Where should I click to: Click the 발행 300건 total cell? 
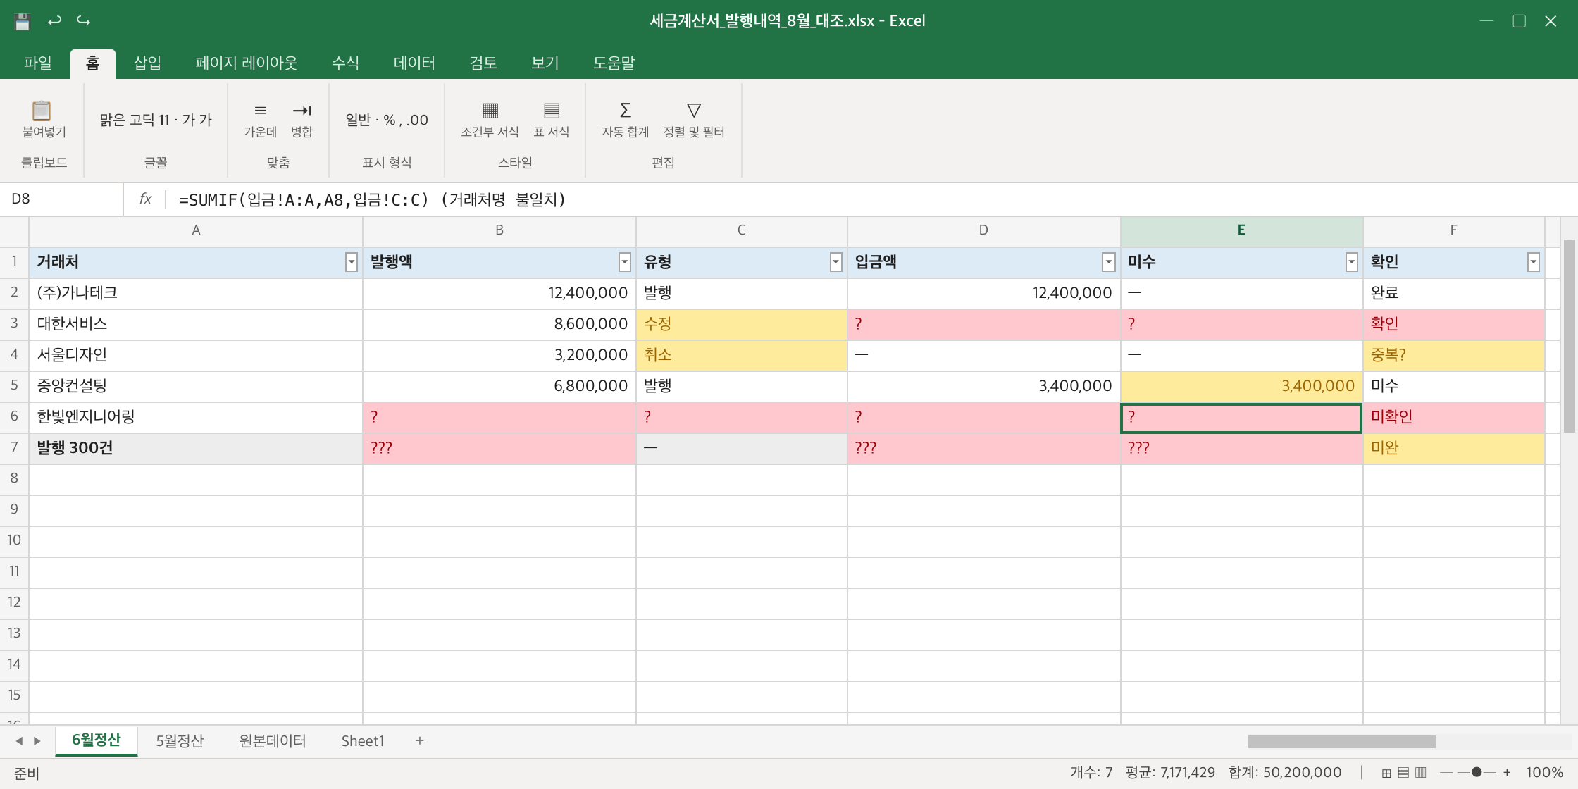196,448
